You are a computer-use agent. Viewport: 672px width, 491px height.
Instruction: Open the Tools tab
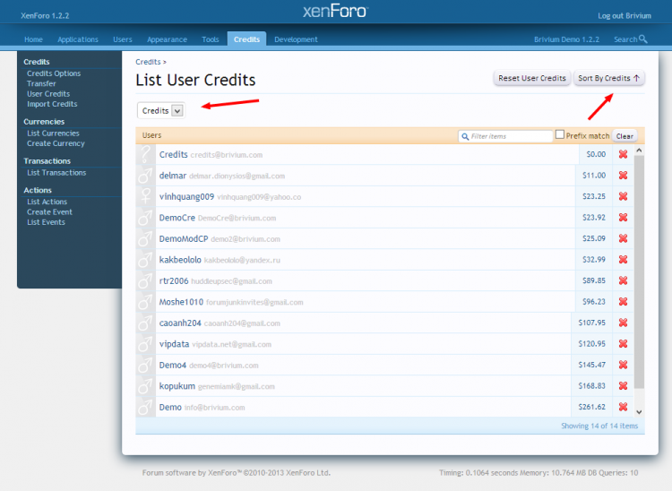[211, 39]
